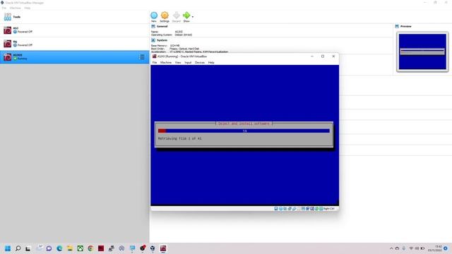
Task: Click the display settings status icon
Action: pos(303,209)
